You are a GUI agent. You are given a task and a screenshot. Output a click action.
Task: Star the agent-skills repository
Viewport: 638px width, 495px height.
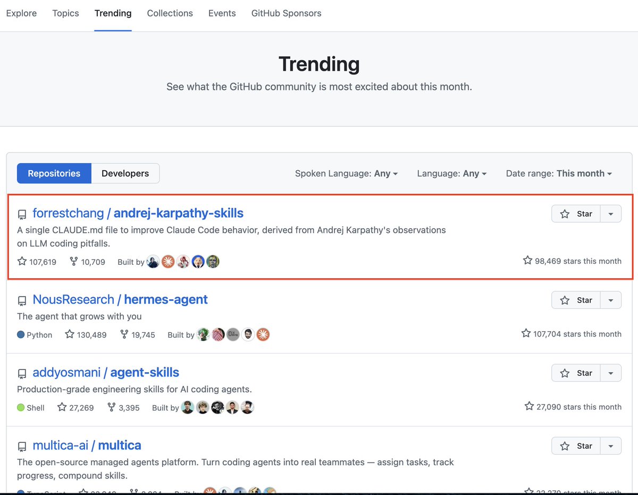coord(576,373)
